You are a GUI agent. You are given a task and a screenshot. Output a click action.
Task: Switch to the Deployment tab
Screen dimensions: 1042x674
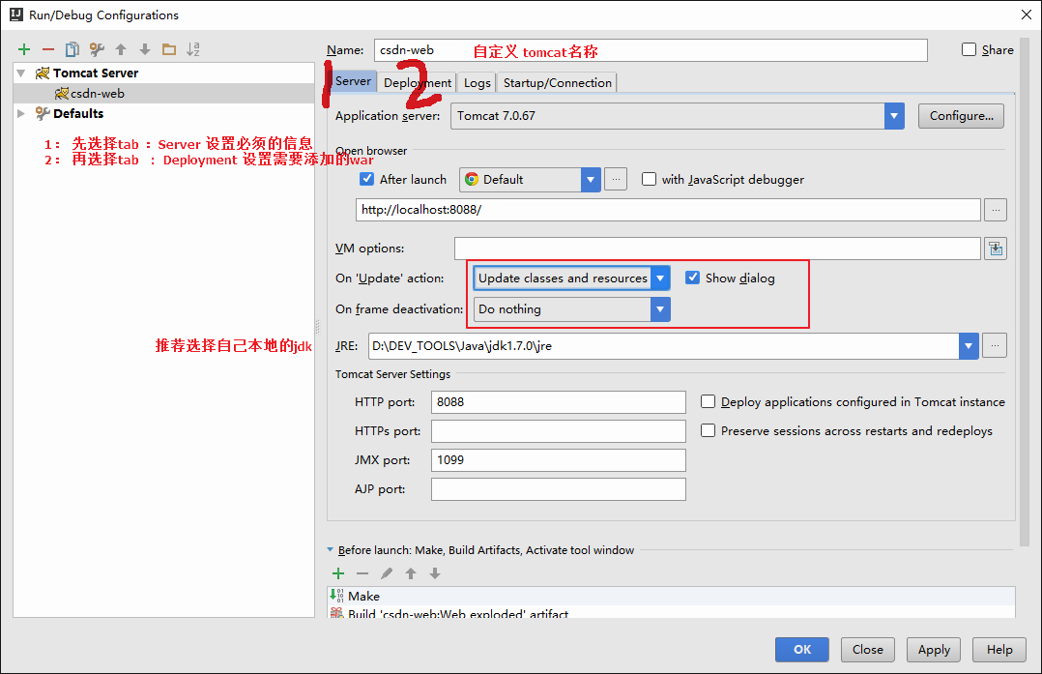click(418, 82)
